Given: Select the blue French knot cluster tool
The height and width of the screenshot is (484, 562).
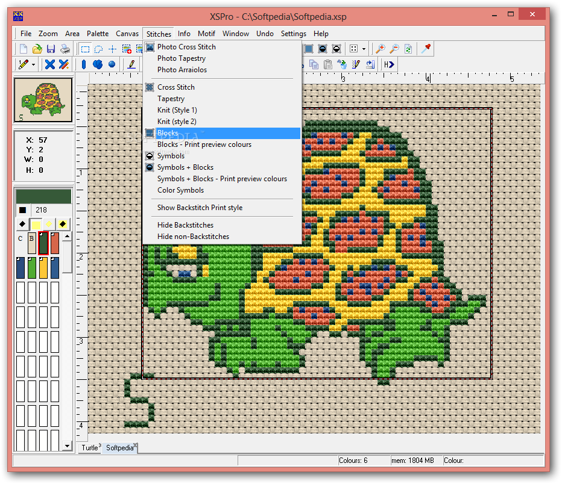Looking at the screenshot, I should pos(98,64).
